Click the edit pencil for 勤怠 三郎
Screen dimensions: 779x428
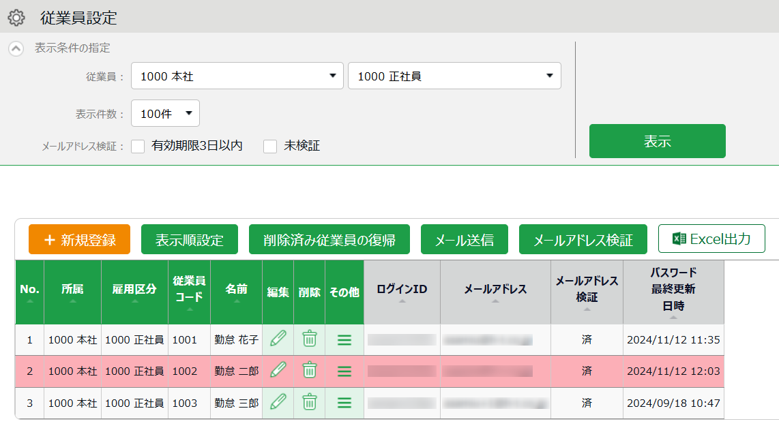(278, 403)
